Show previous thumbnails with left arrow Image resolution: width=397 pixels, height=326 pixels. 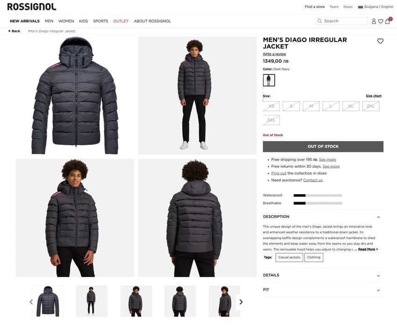pyautogui.click(x=31, y=302)
